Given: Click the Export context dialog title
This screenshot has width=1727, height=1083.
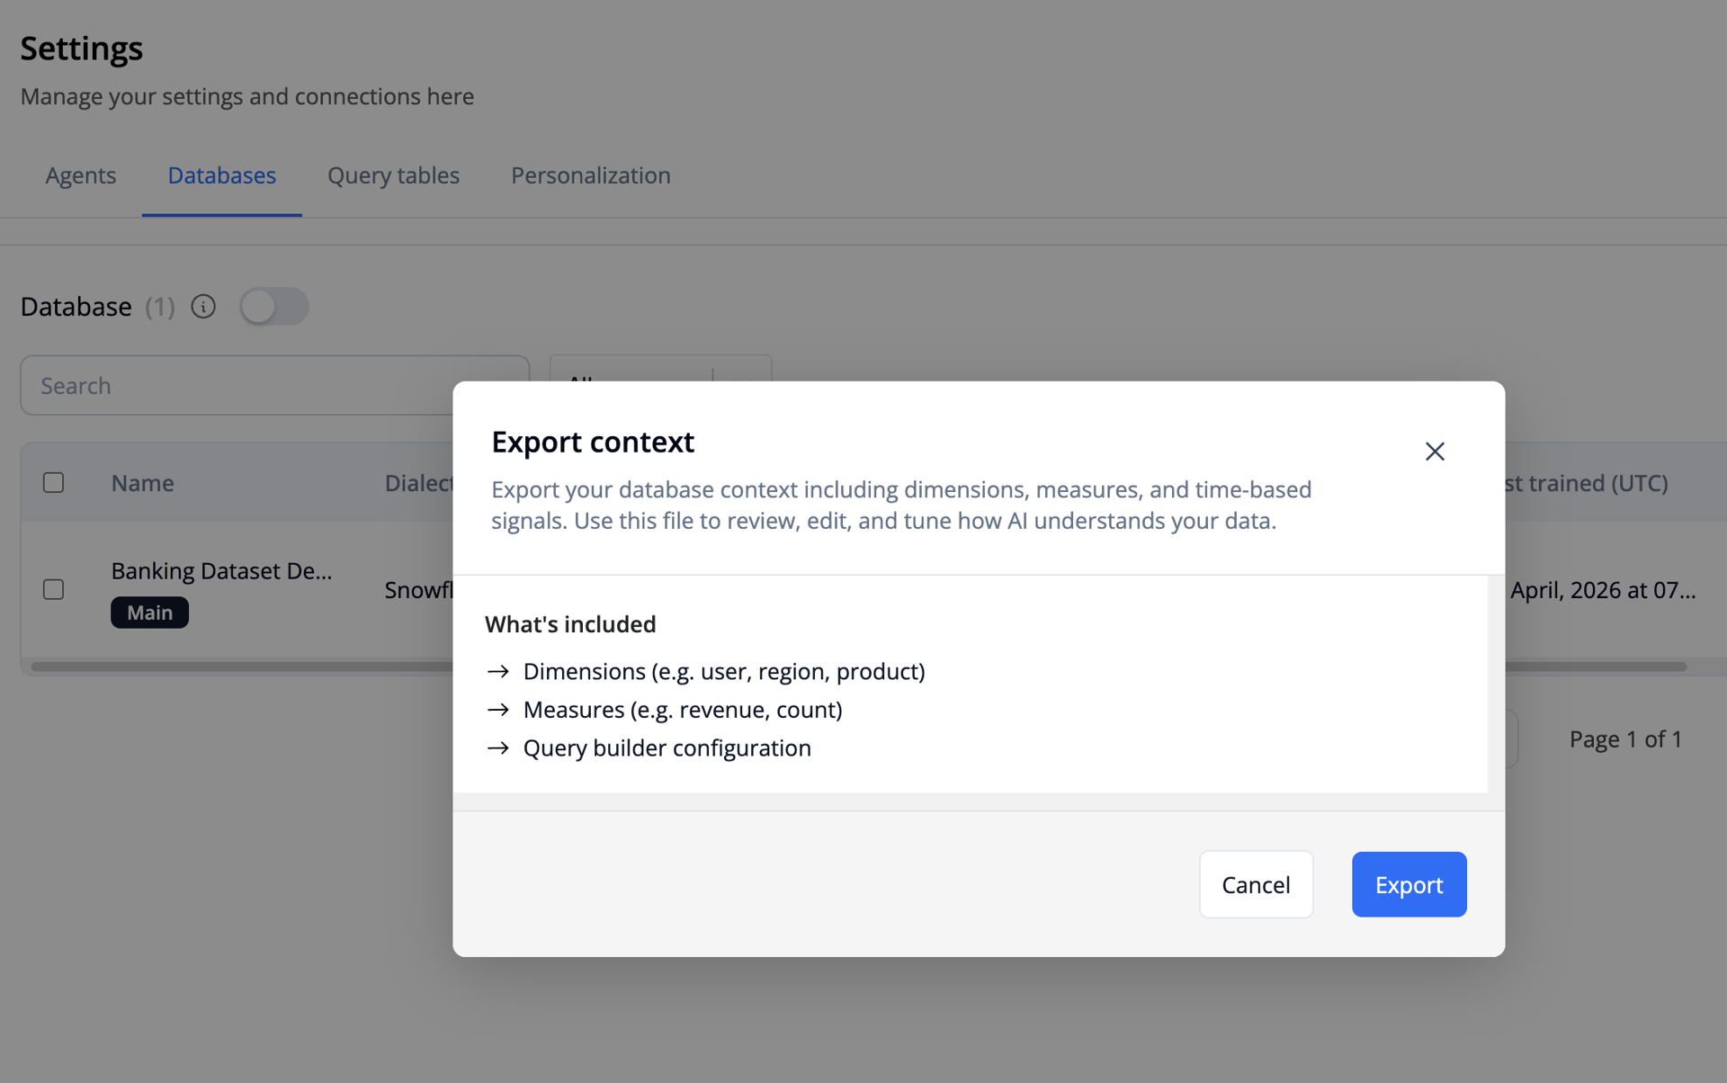Looking at the screenshot, I should [593, 442].
